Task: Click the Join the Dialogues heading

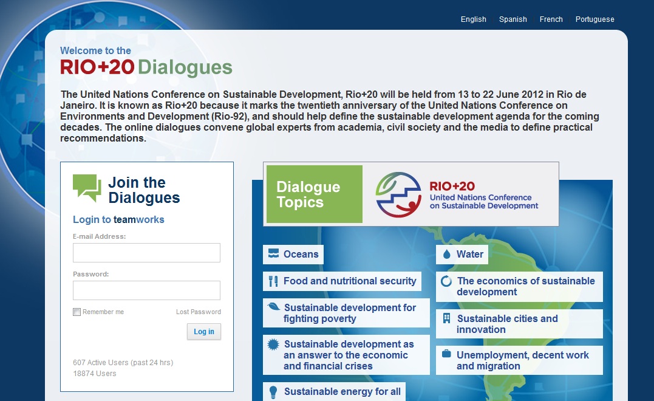Action: pyautogui.click(x=144, y=190)
